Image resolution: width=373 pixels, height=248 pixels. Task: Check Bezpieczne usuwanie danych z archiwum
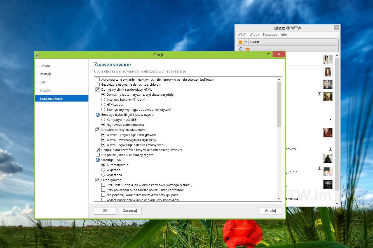point(98,85)
